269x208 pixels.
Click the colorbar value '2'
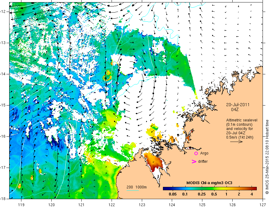(239, 194)
